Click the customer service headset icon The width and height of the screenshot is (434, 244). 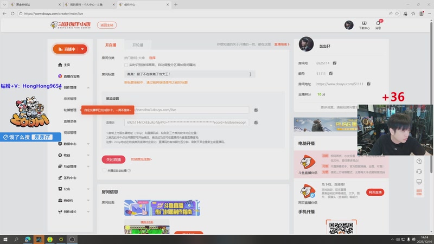coord(419,172)
